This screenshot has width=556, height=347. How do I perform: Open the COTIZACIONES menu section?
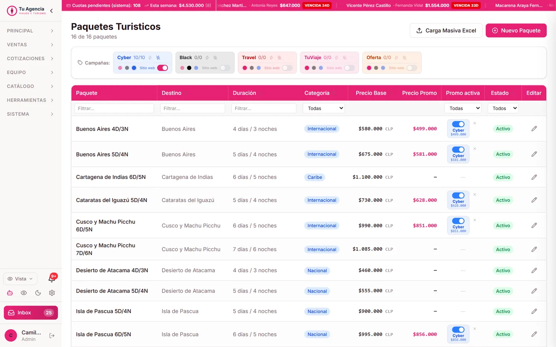pos(31,58)
